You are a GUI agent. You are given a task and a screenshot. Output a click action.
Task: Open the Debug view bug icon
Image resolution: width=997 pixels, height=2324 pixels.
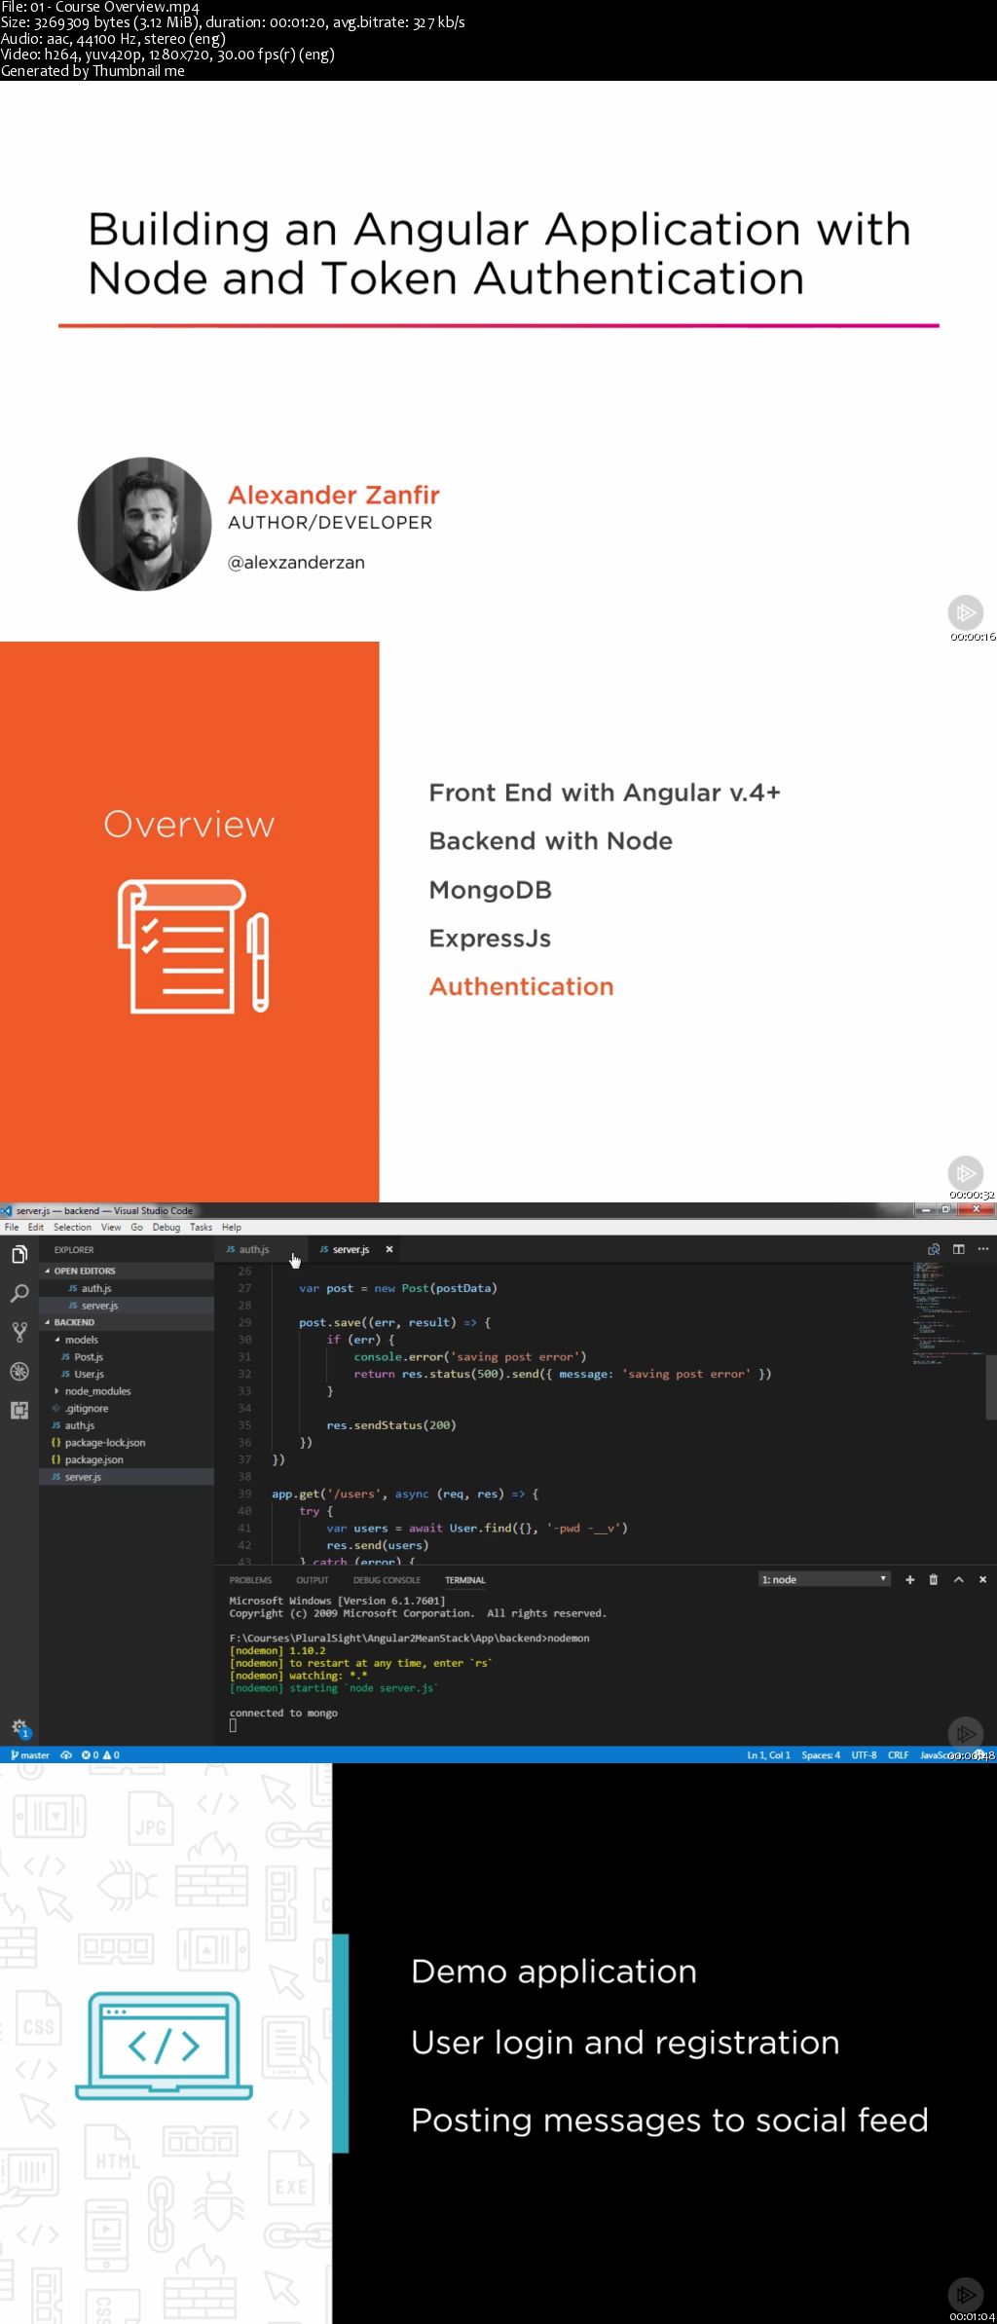click(18, 1371)
